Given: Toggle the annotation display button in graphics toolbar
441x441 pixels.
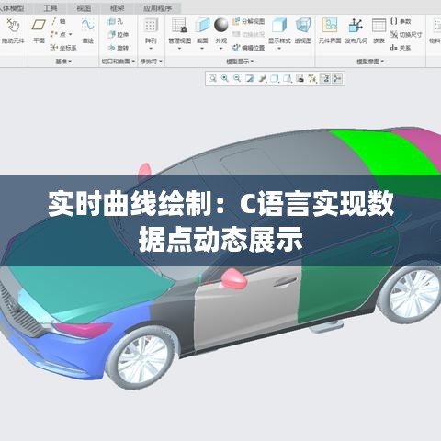Looking at the screenshot, I should click(x=325, y=79).
